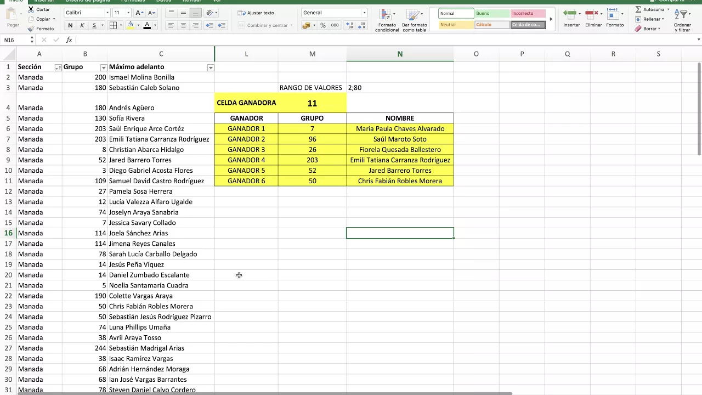Image resolution: width=702 pixels, height=395 pixels.
Task: Align cell content to vertical middle
Action: [x=183, y=13]
